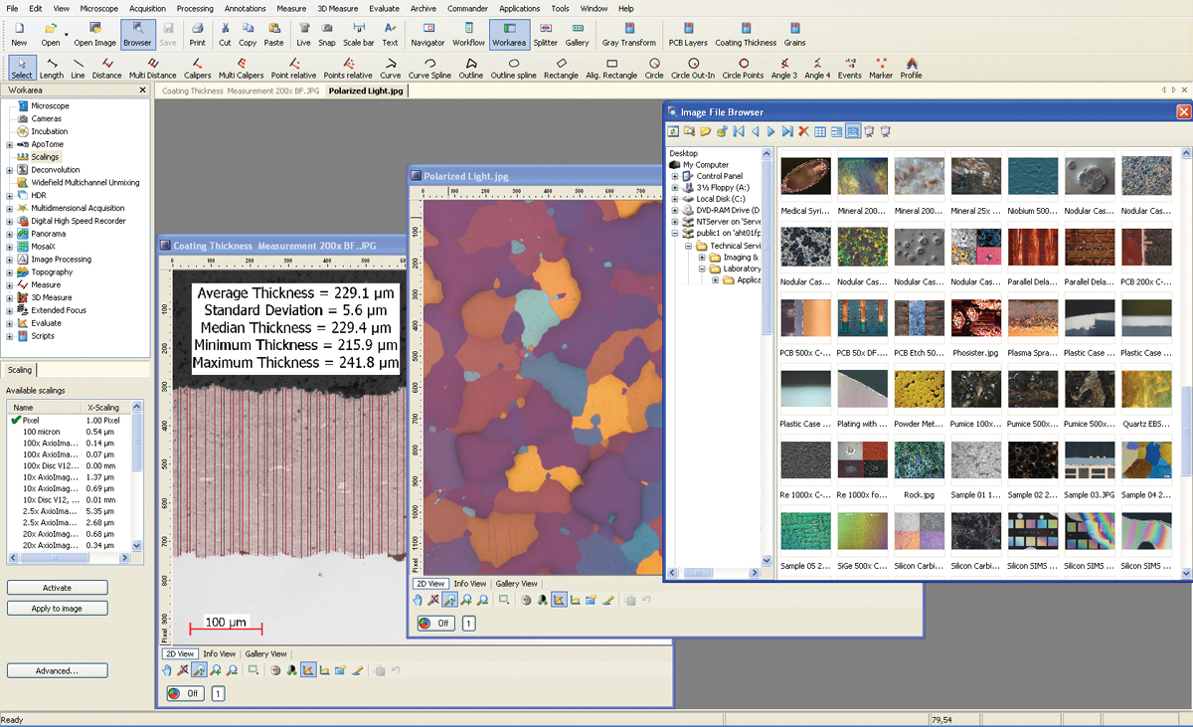
Task: Click the Apply to image button
Action: (x=57, y=609)
